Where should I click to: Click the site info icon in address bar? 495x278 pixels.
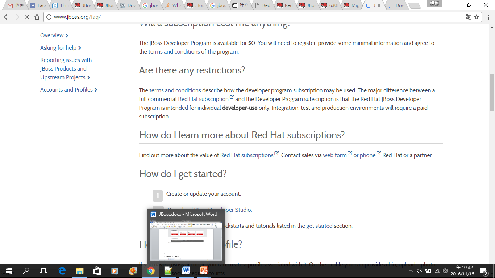[49, 17]
